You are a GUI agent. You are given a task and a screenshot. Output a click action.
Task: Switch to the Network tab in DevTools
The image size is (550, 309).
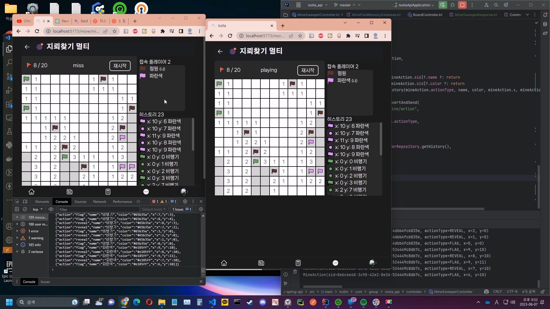coord(99,201)
